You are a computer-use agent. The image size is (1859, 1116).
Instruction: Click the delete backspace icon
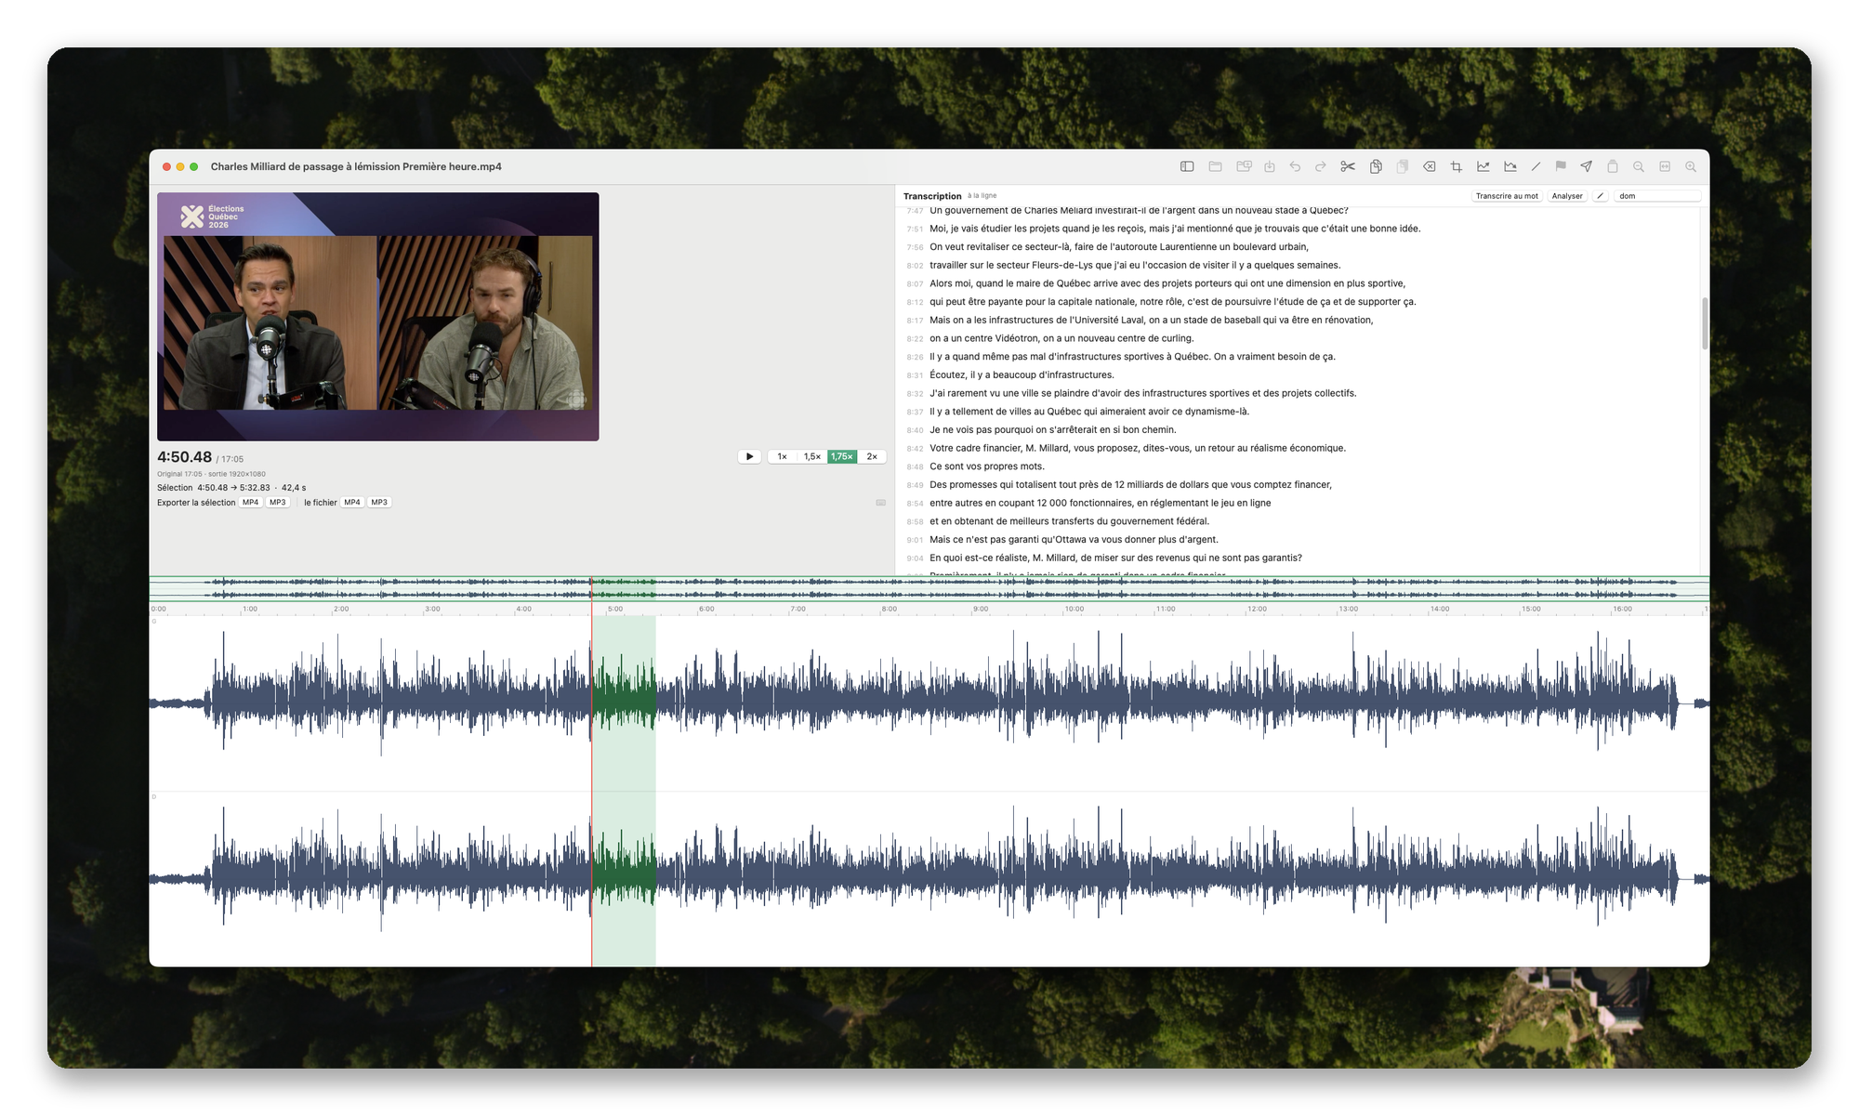(1430, 167)
